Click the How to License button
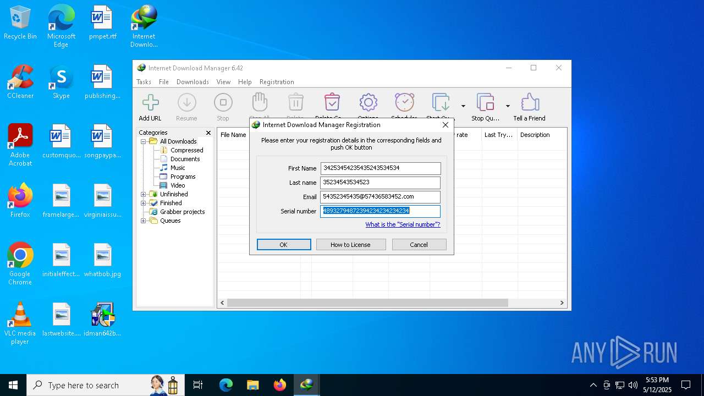 tap(350, 245)
